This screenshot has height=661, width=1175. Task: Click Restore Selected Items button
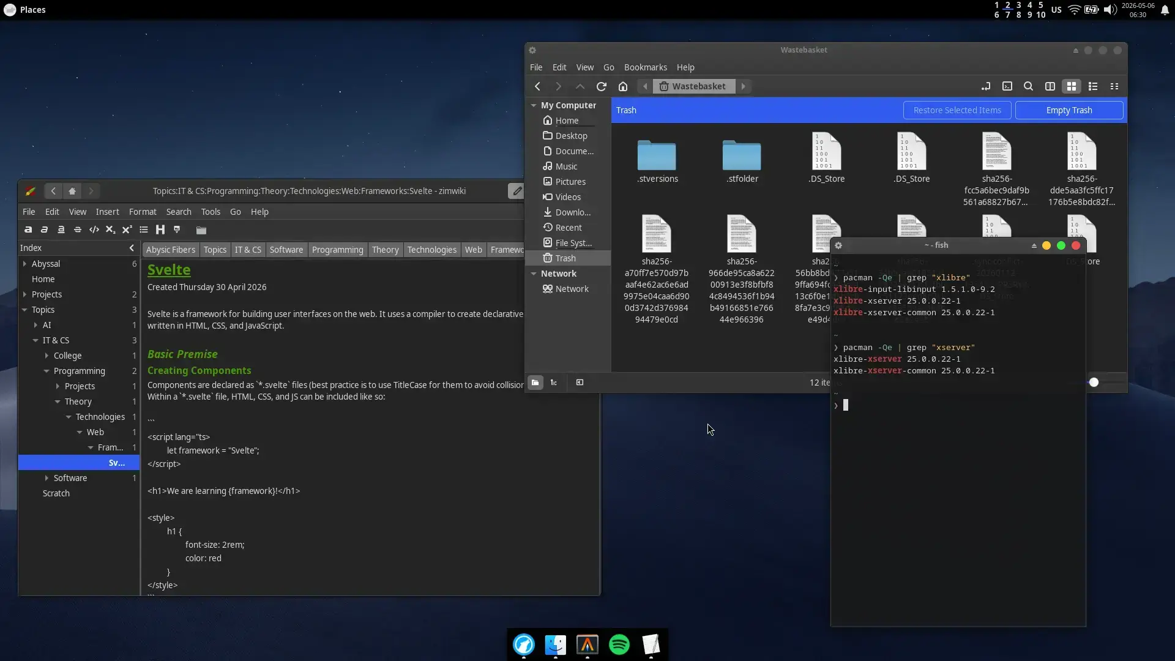pyautogui.click(x=957, y=110)
